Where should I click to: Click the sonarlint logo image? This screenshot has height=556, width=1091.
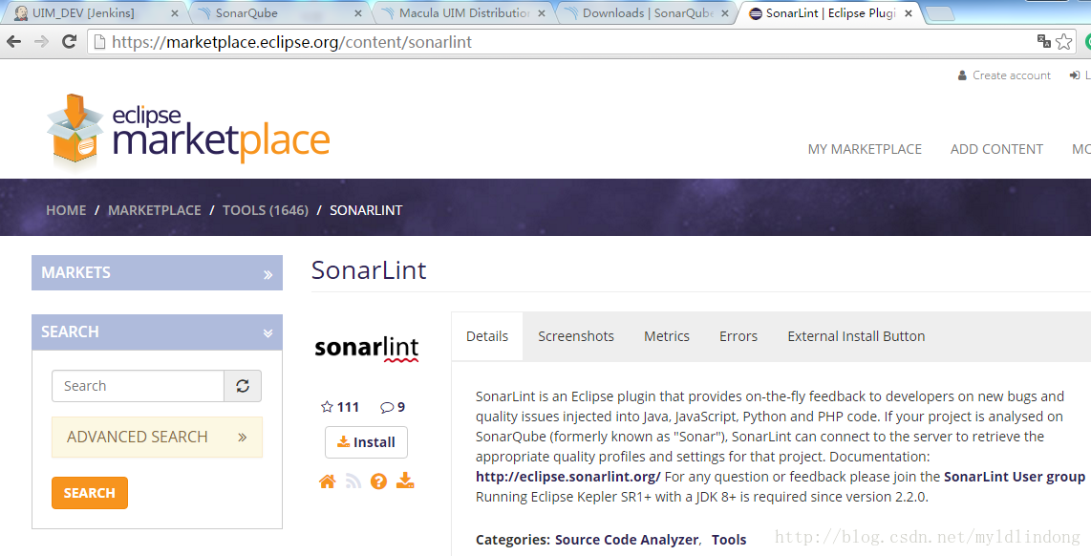(367, 348)
